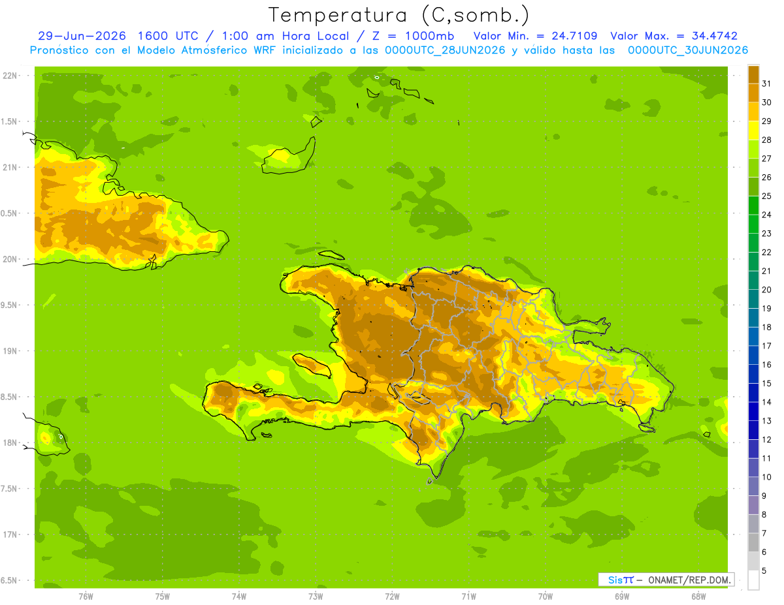
Task: Click the '20N' latitude label
Action: (x=10, y=259)
